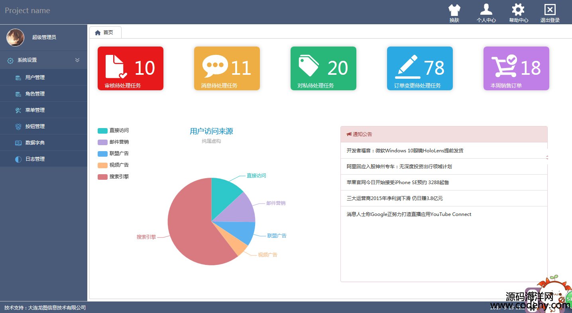The image size is (572, 313).
Task: Click the 用户管理 sidebar icon
Action: [18, 78]
